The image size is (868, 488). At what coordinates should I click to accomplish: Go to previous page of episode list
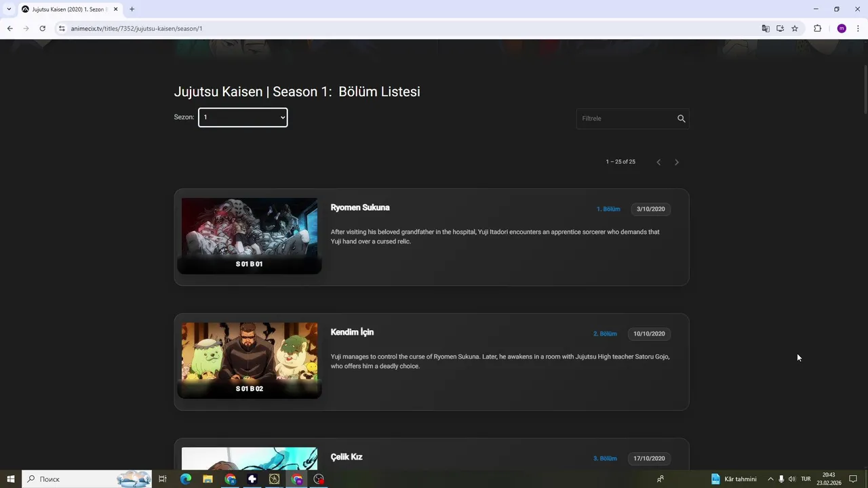coord(658,162)
